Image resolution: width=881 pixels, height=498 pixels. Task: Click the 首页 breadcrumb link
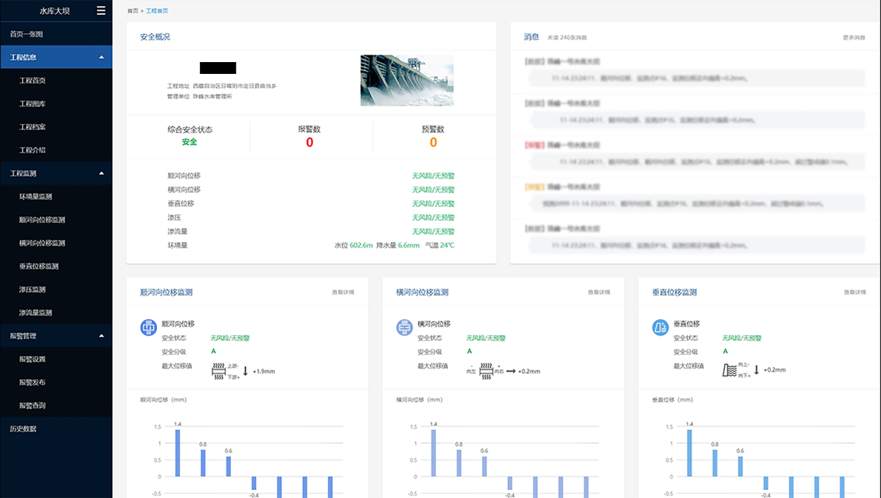(x=133, y=11)
